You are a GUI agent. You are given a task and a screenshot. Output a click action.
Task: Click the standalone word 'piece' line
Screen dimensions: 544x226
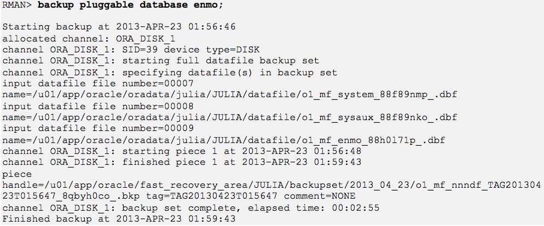point(16,174)
